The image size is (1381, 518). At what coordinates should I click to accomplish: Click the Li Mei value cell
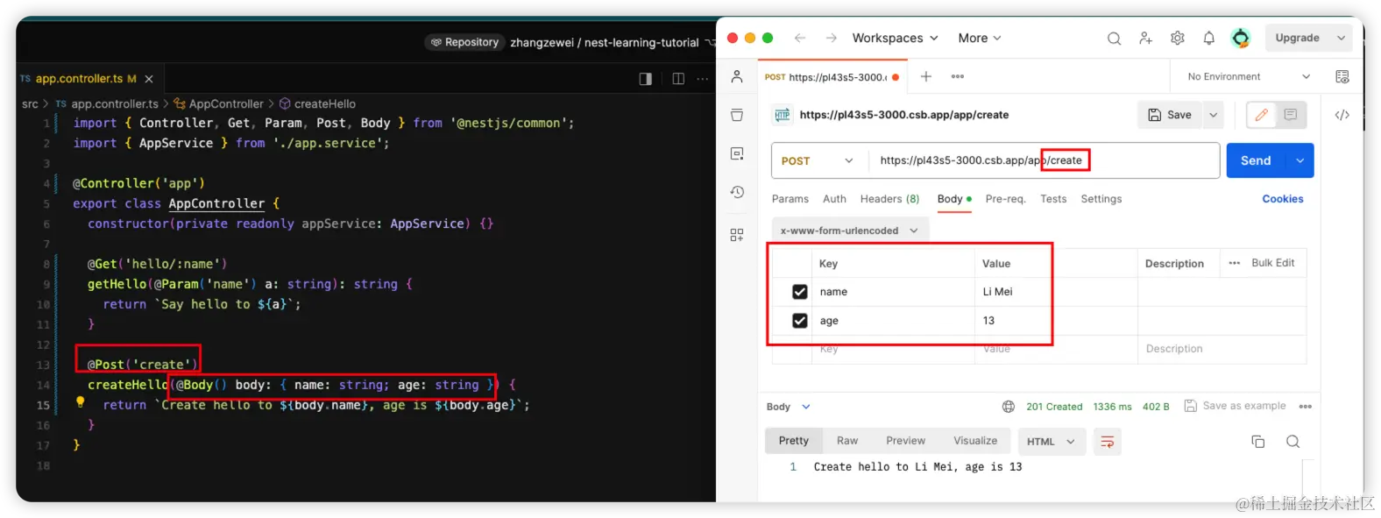pyautogui.click(x=1055, y=292)
